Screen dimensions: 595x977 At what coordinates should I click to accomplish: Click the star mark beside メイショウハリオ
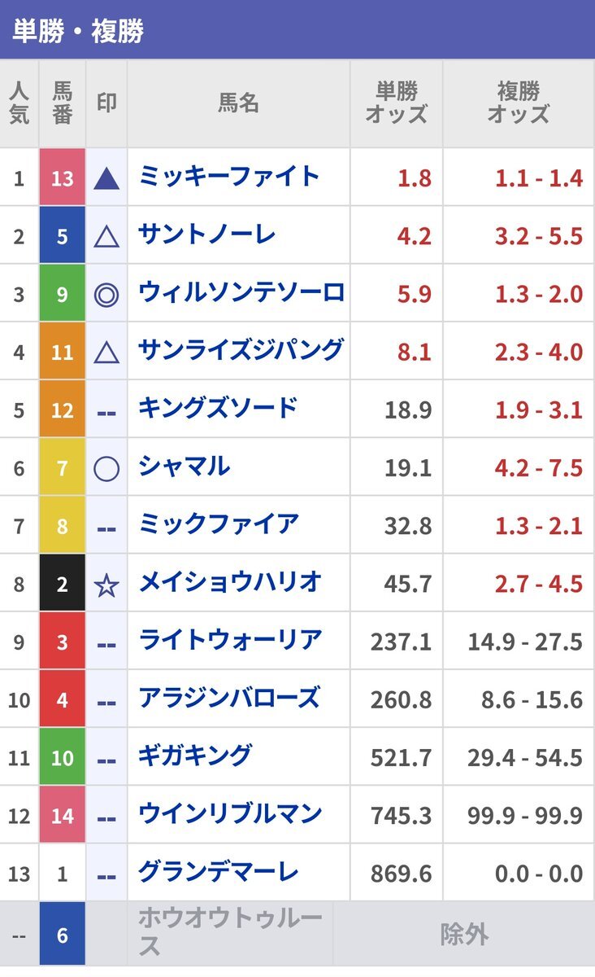106,585
